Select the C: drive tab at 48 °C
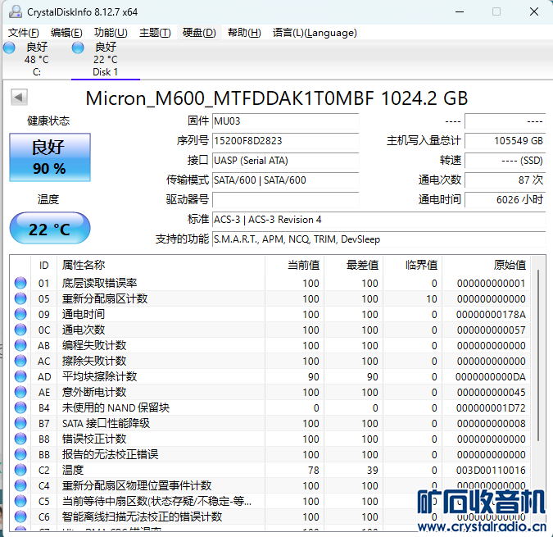Screen dimensions: 553x537 click(36, 59)
